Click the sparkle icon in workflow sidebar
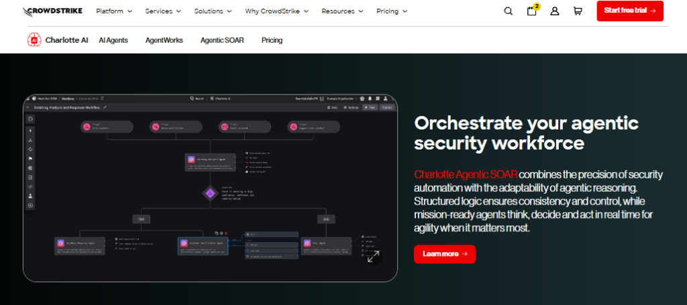 coord(30,131)
